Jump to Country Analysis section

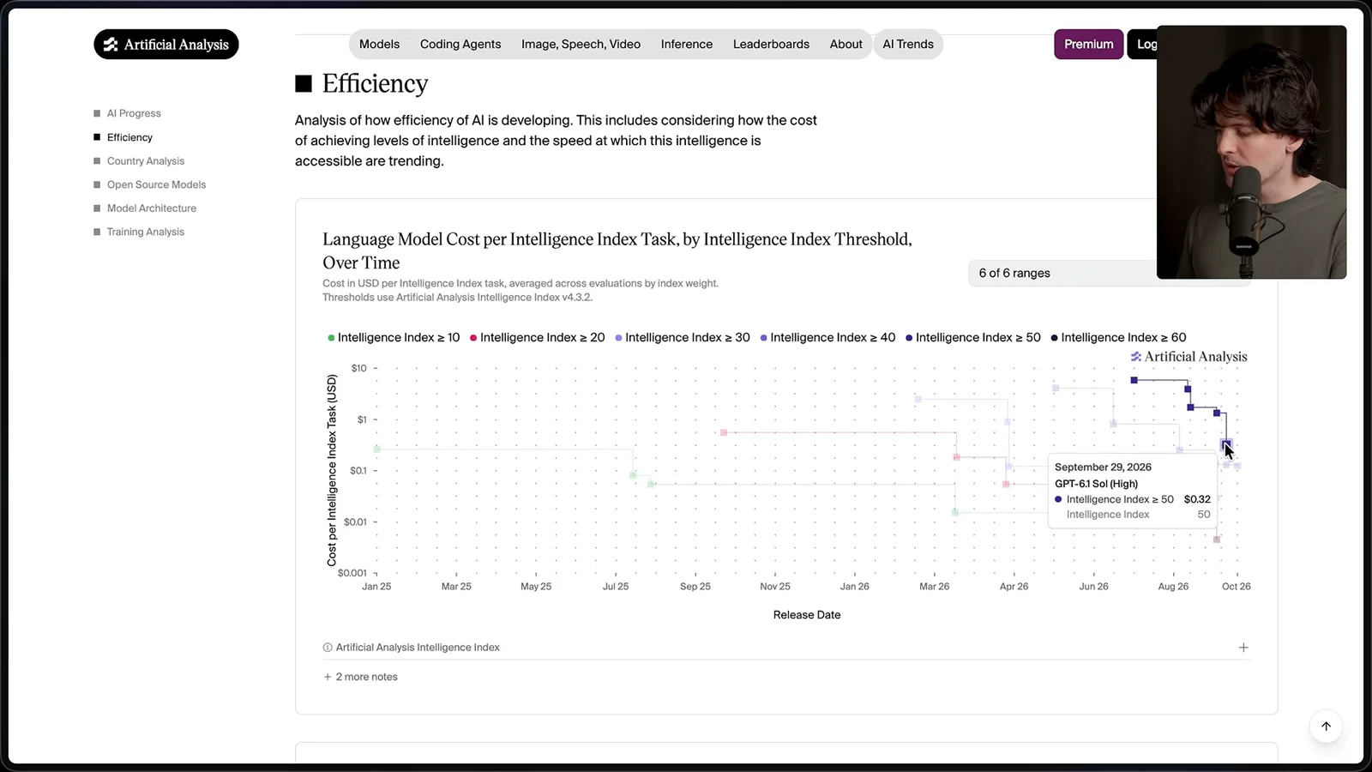click(x=139, y=161)
